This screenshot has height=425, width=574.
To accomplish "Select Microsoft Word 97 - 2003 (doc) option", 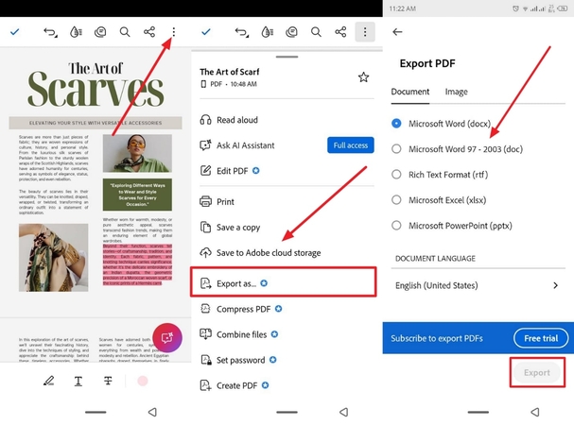I will [458, 149].
